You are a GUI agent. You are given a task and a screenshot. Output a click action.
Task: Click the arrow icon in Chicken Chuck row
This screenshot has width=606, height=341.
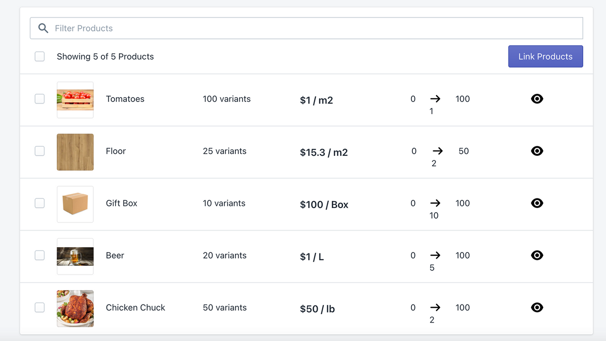pos(435,307)
